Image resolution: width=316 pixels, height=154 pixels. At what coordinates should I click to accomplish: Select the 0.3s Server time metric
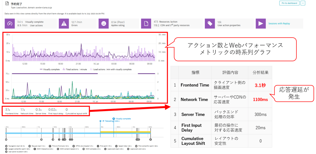pyautogui.click(x=41, y=111)
